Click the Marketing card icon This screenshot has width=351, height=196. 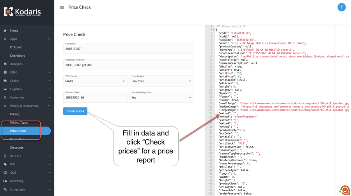point(5,181)
